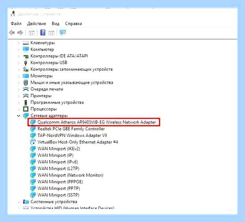
Task: Click the Системные устройства label
Action: pyautogui.click(x=54, y=201)
